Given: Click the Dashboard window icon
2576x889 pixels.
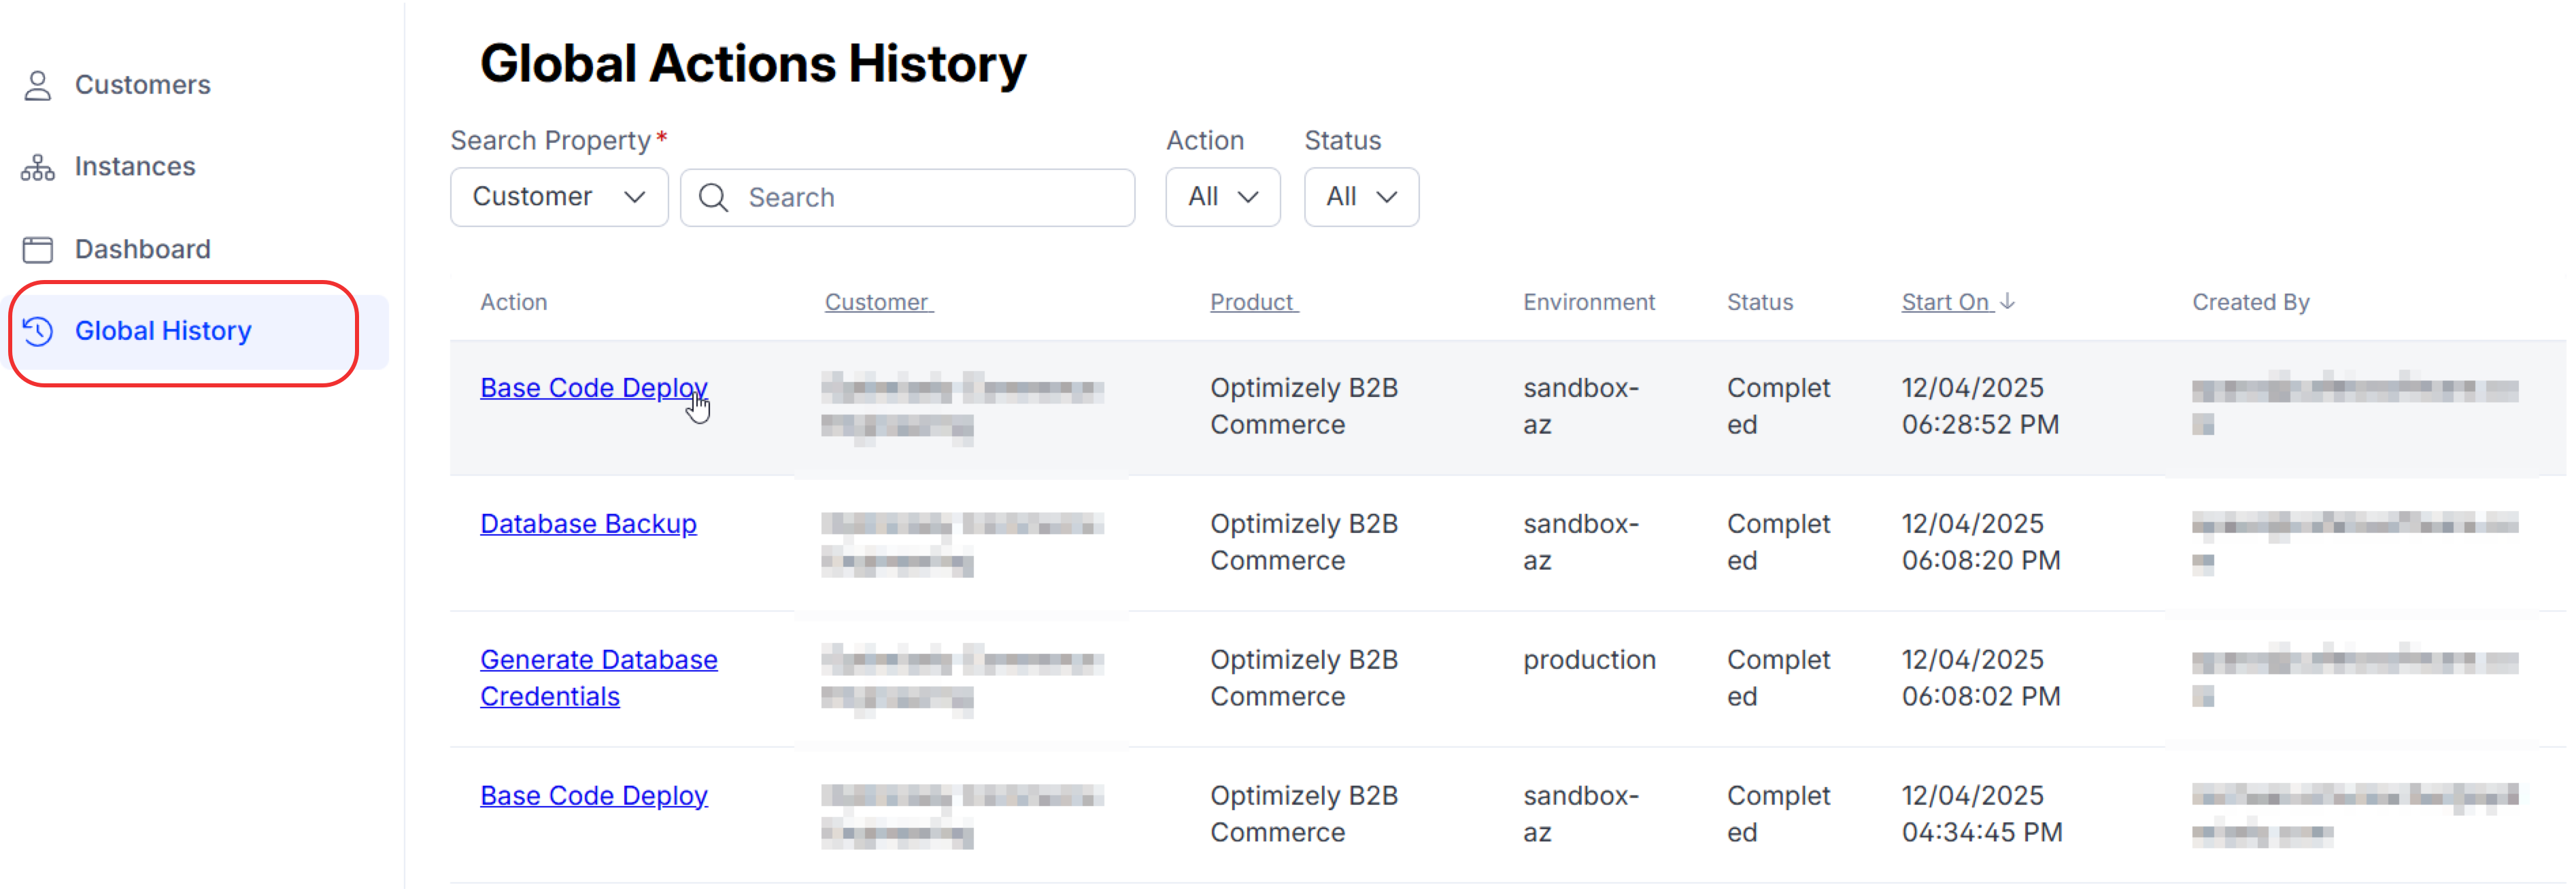Looking at the screenshot, I should pos(38,249).
